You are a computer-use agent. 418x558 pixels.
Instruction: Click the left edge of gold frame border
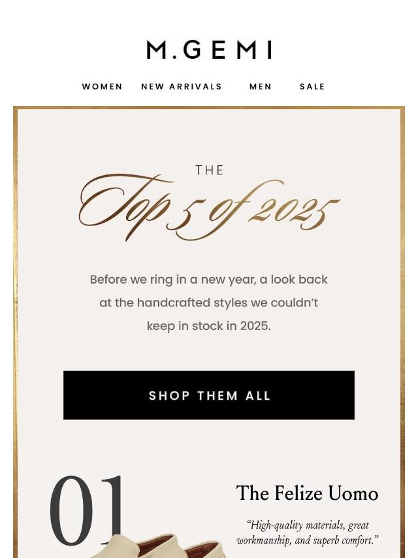tap(15, 333)
